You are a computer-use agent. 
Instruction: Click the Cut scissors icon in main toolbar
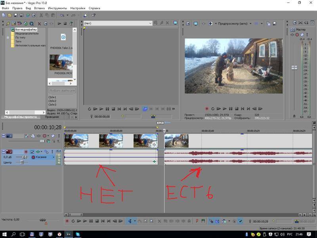click(x=41, y=15)
